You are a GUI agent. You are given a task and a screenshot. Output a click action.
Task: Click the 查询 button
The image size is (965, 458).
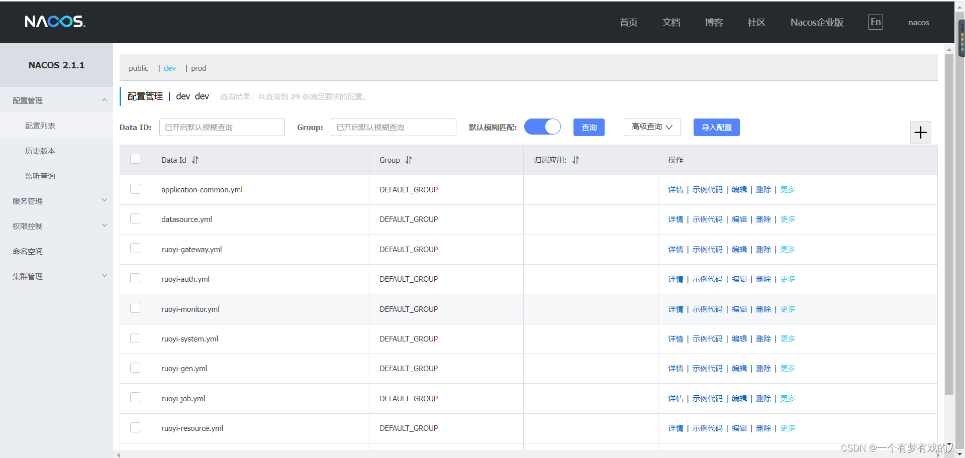589,127
